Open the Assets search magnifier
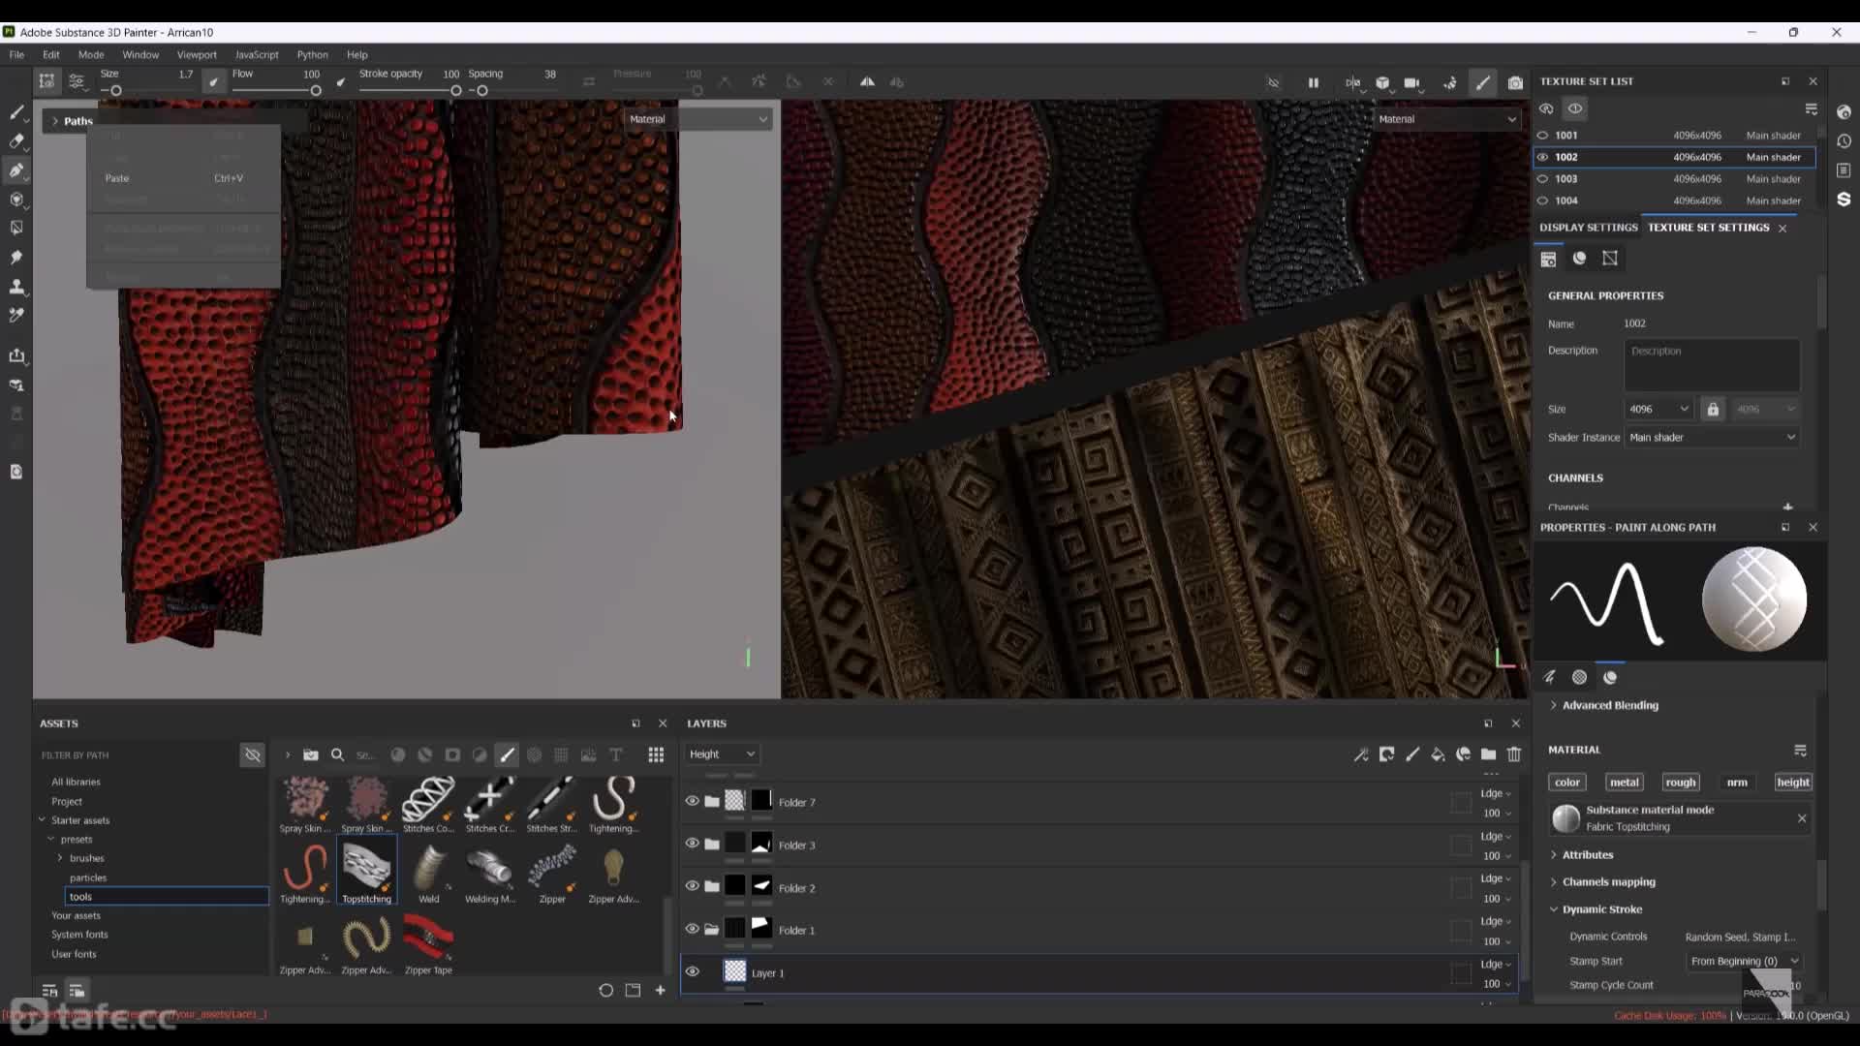Screen dimensions: 1860x1046 tap(338, 755)
